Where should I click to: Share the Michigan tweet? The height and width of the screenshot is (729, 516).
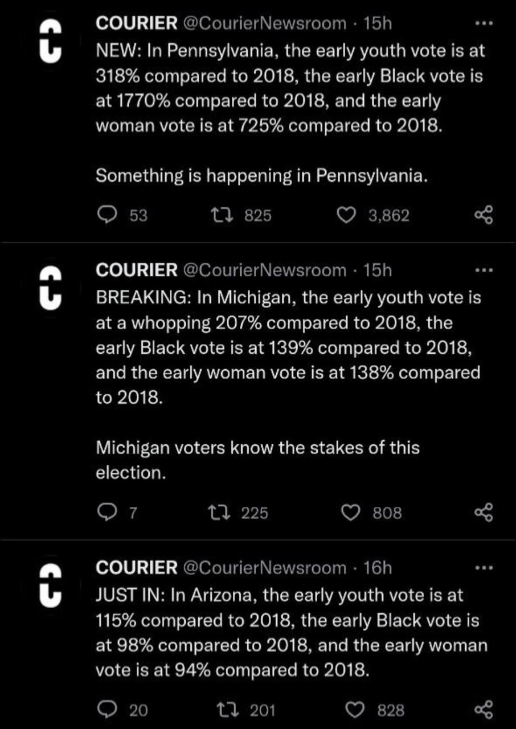[x=482, y=513]
